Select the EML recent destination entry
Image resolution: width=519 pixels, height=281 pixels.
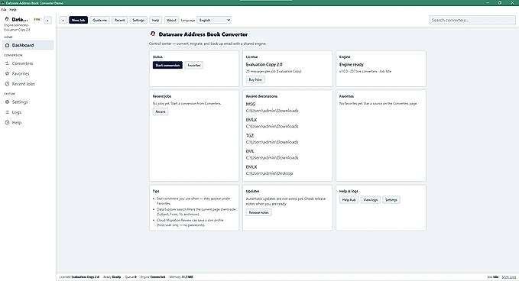[x=272, y=154]
